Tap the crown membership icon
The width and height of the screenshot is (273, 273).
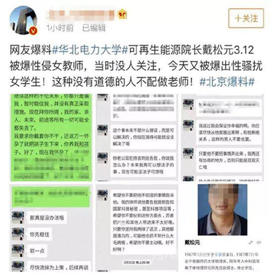pos(122,14)
